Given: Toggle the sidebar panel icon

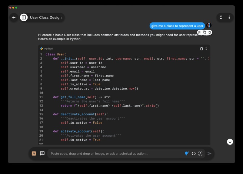Looking at the screenshot, I should point(24,17).
